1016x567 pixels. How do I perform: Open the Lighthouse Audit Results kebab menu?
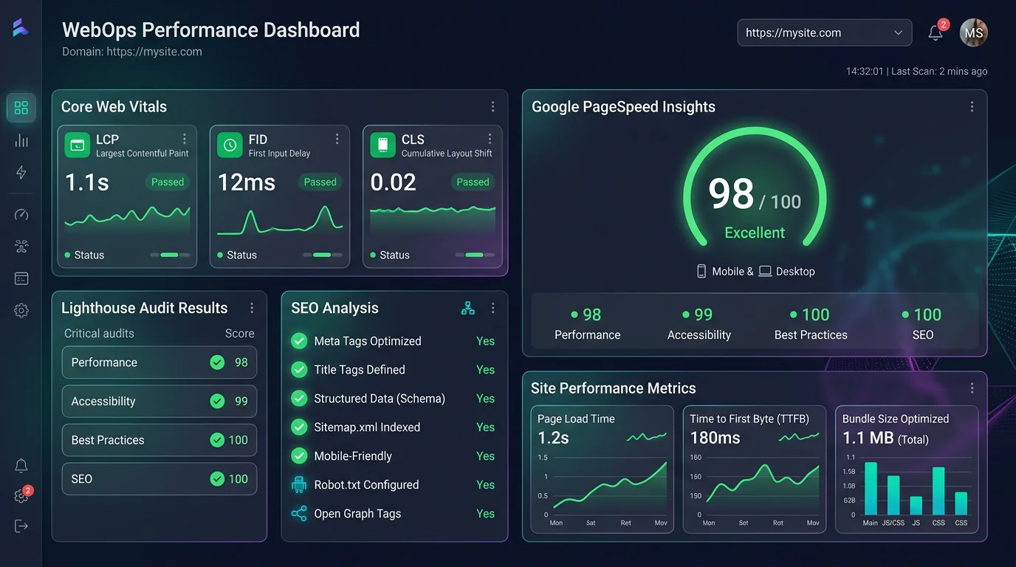point(252,308)
